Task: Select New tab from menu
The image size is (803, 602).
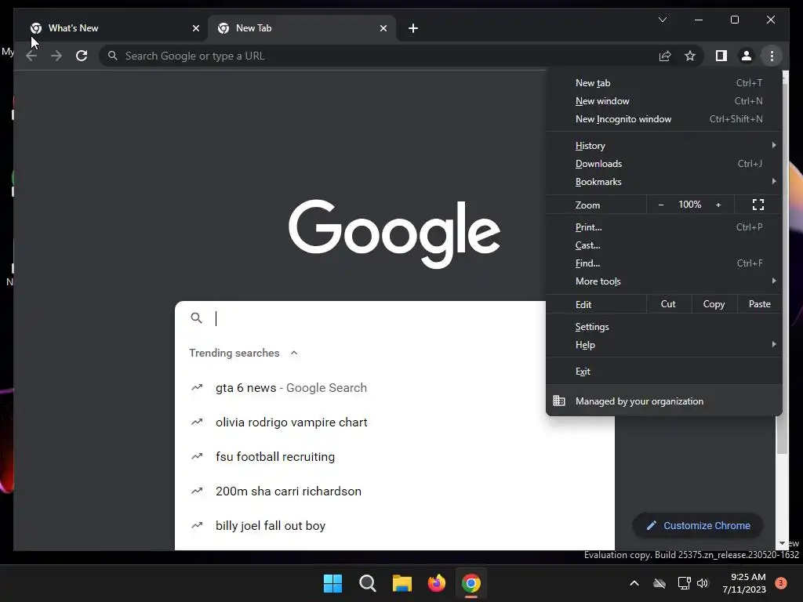Action: tap(663, 83)
